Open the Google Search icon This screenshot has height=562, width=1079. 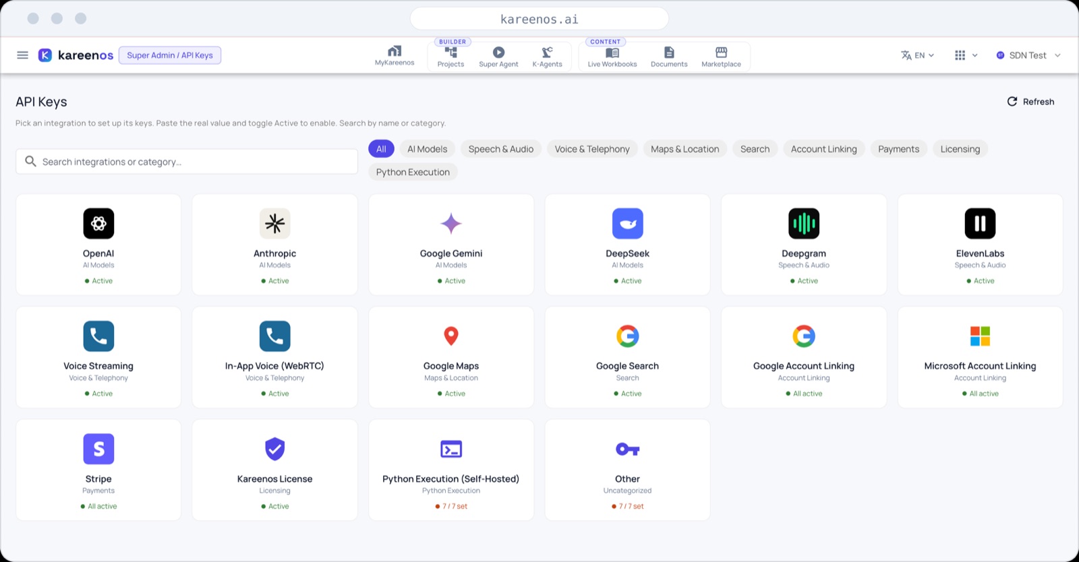628,336
